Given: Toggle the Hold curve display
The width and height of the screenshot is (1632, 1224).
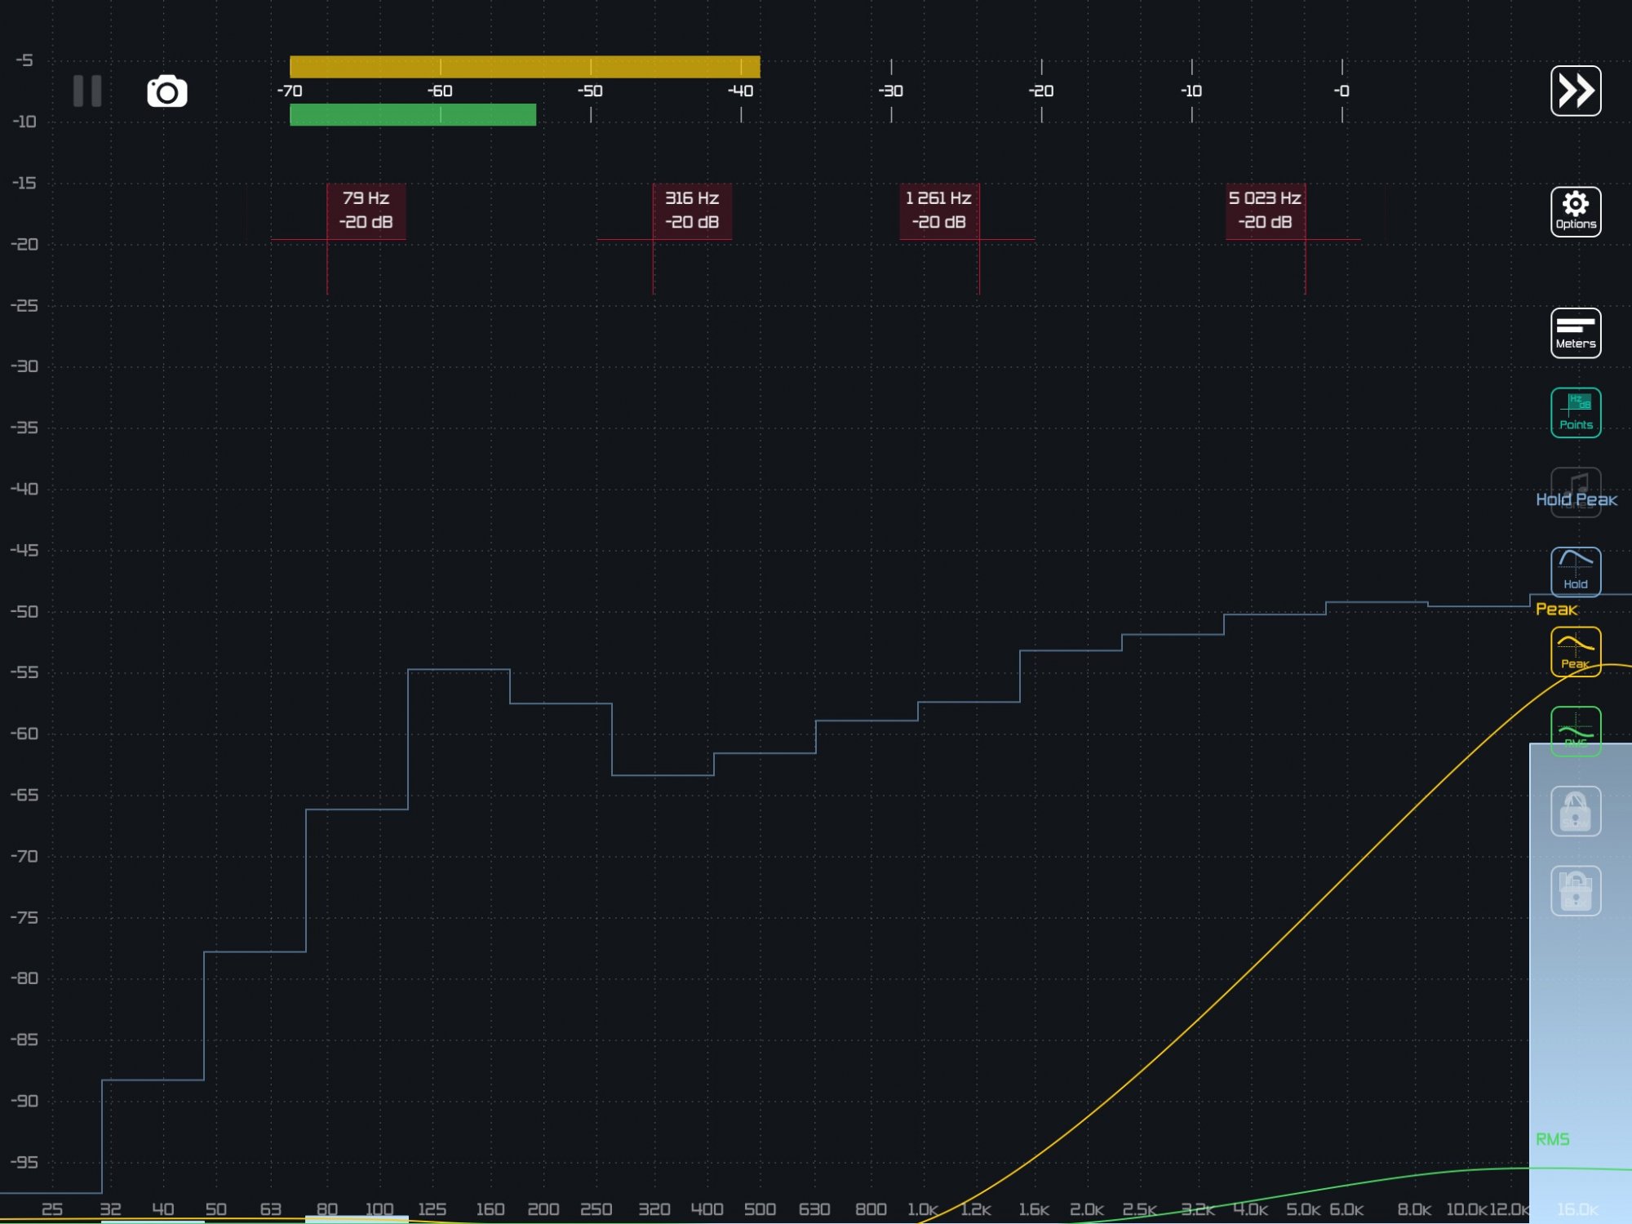Looking at the screenshot, I should click(1575, 571).
